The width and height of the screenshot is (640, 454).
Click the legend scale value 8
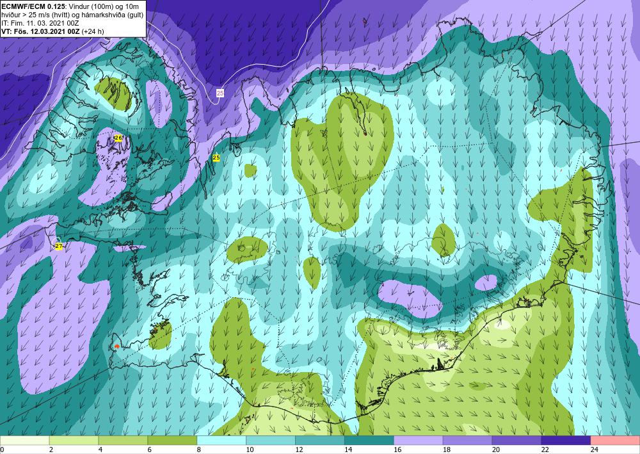coord(199,450)
